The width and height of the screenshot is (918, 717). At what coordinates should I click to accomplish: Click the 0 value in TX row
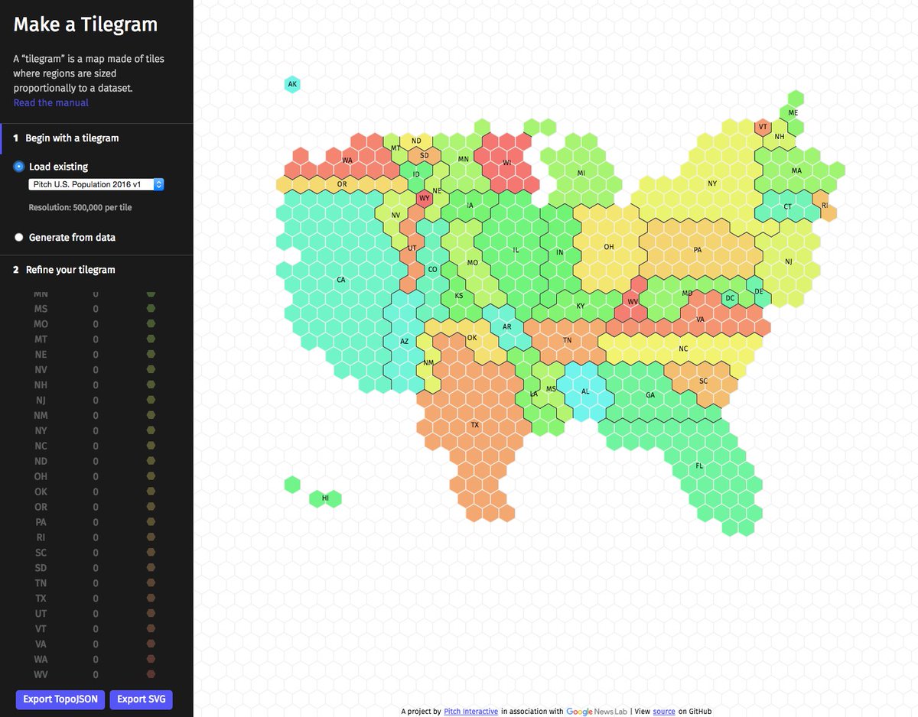[96, 599]
